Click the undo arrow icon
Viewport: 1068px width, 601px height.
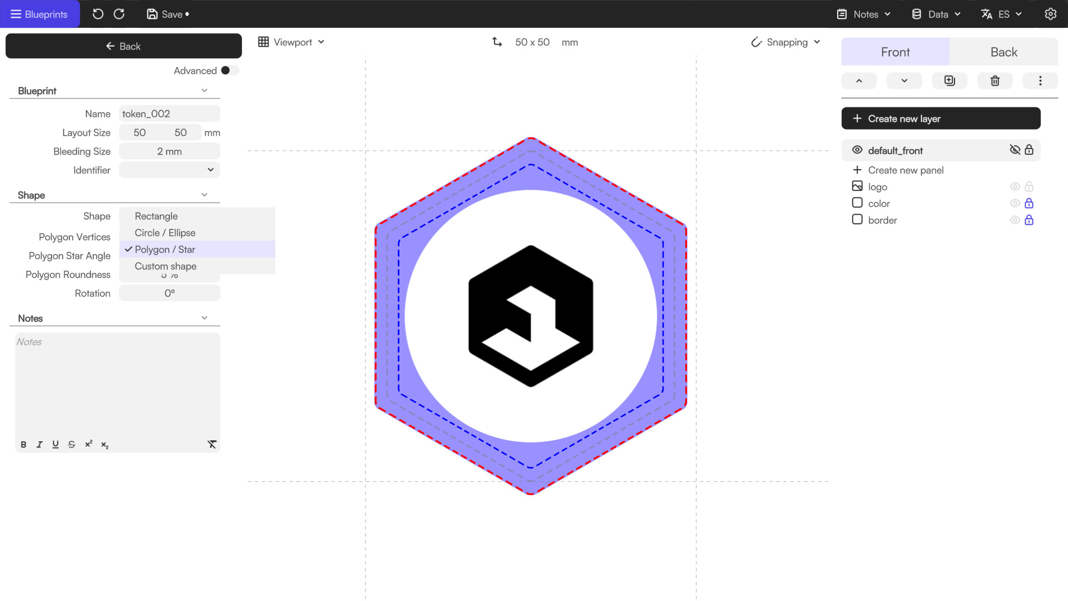click(98, 14)
